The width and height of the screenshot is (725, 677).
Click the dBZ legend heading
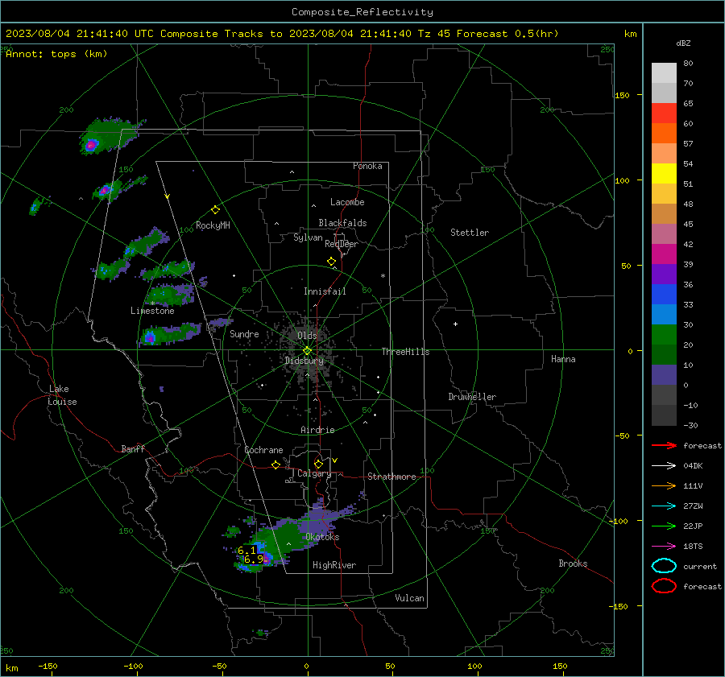coord(683,43)
